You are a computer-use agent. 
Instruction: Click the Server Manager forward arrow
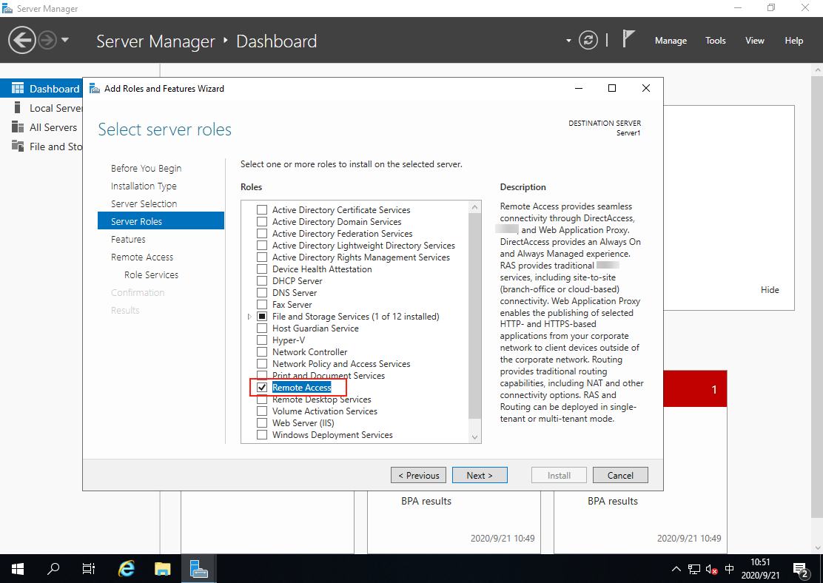(47, 41)
